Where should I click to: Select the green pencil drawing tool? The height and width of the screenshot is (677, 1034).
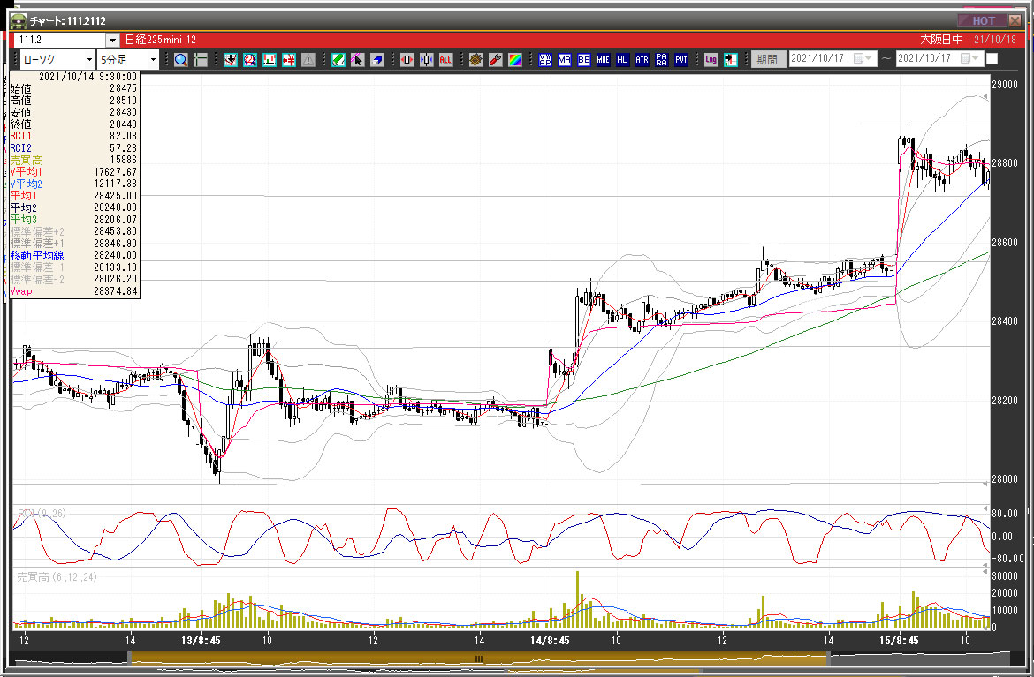click(338, 60)
